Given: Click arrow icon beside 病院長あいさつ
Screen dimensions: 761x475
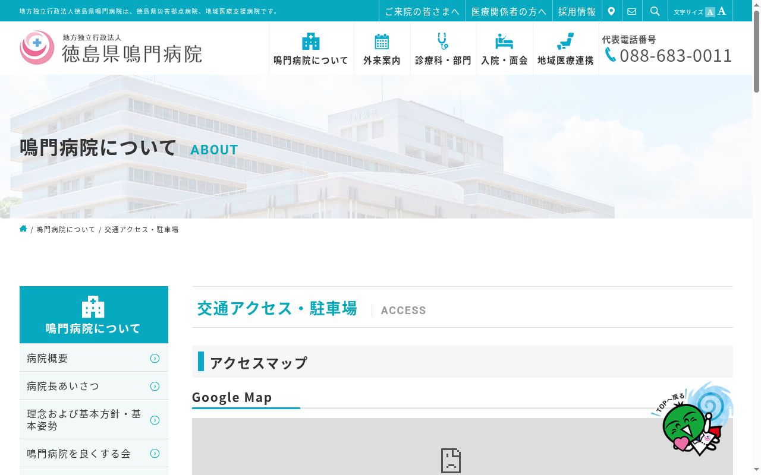Looking at the screenshot, I should pyautogui.click(x=155, y=386).
